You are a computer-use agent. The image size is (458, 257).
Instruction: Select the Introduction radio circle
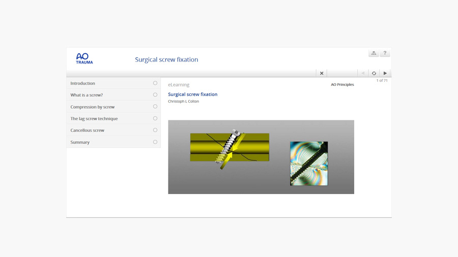pos(155,83)
